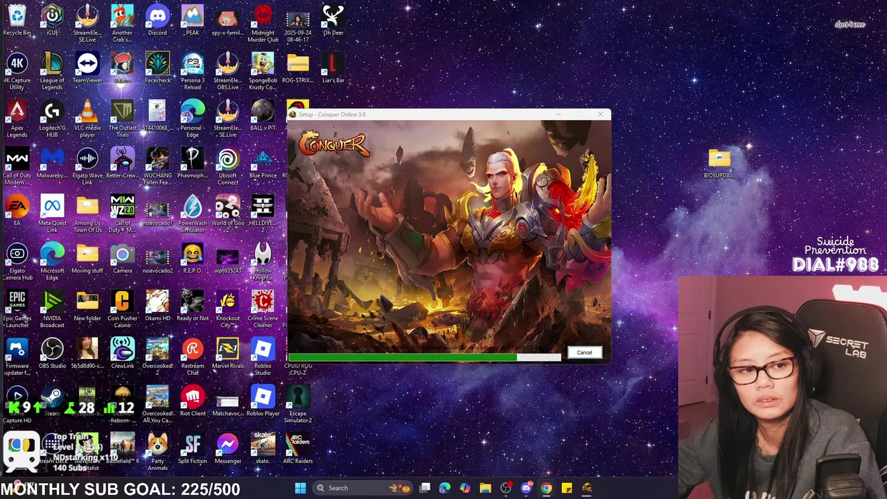
Task: Open the Windows Start menu
Action: 300,488
